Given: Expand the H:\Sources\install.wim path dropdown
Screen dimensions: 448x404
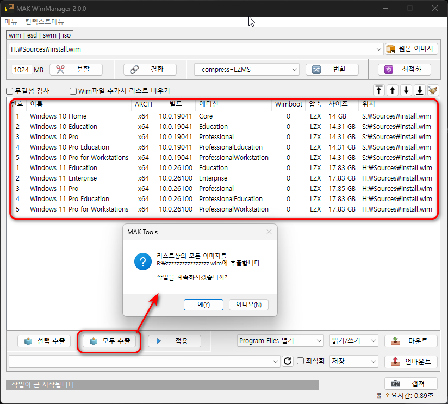Looking at the screenshot, I should tap(378, 49).
